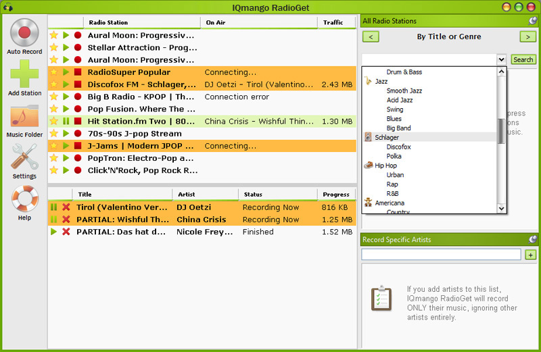Toggle favorite star for Stellar Attraction station

point(53,47)
